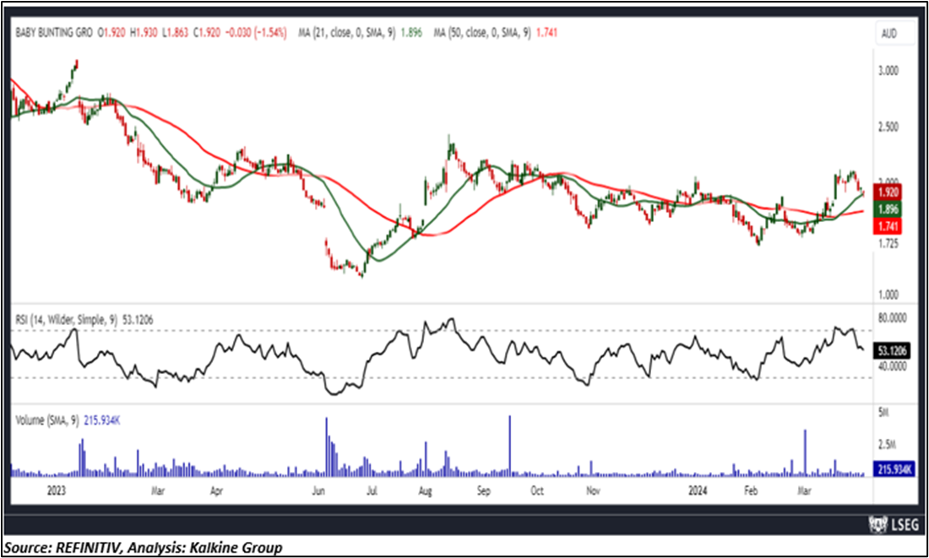The width and height of the screenshot is (929, 558).
Task: Click the low price L1.863 value
Action: [175, 33]
